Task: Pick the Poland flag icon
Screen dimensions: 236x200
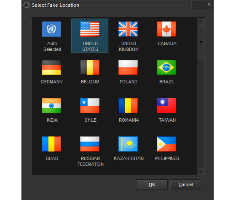Action: coord(128,67)
